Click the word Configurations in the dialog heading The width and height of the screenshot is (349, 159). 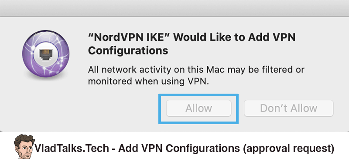click(128, 51)
